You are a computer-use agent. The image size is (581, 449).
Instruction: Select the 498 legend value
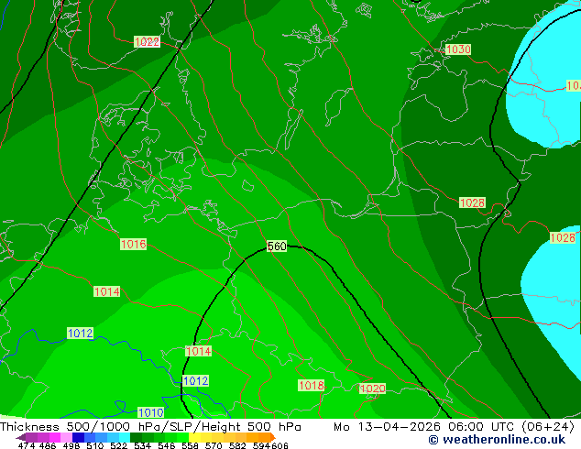click(x=71, y=445)
